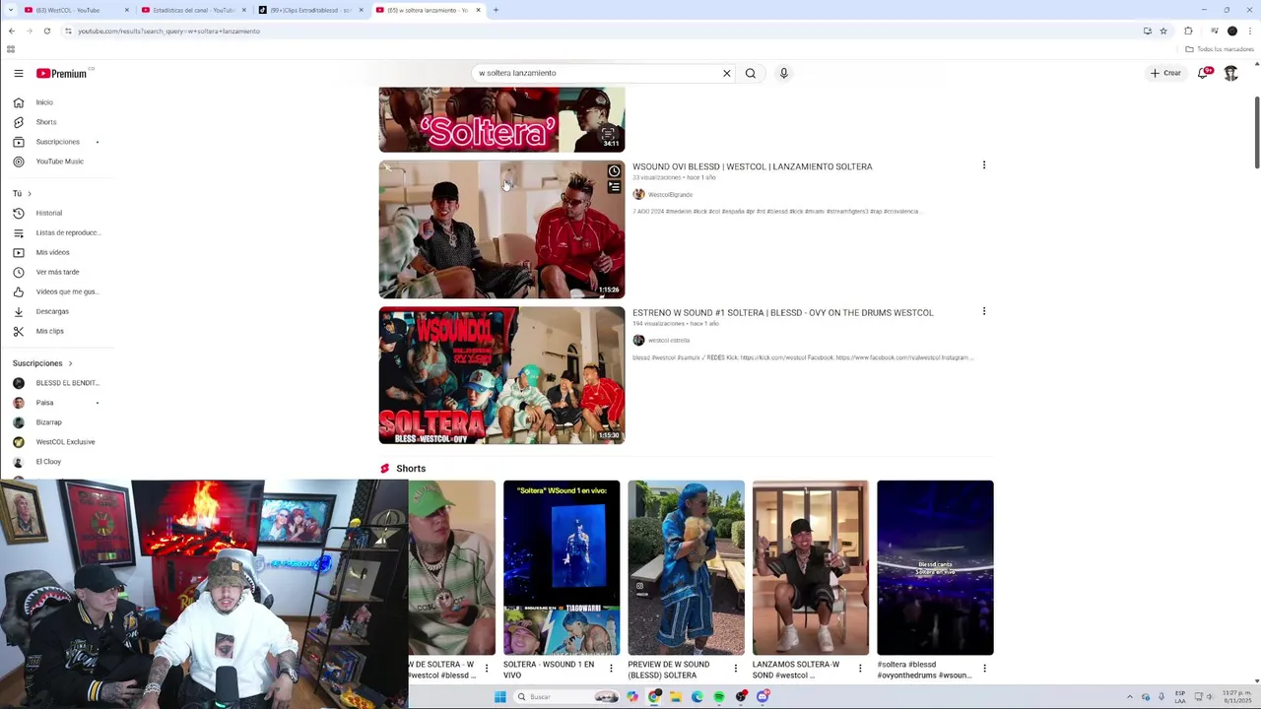This screenshot has width=1261, height=709.
Task: Open options for W DE SOLTERA short
Action: pyautogui.click(x=486, y=669)
